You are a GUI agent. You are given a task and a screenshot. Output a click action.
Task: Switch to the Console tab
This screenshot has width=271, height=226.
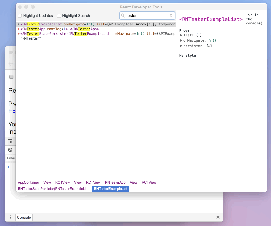point(24,217)
